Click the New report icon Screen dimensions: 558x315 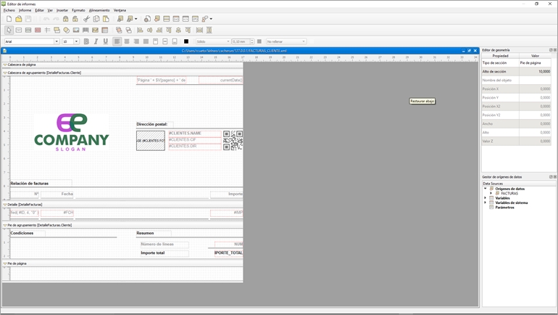pyautogui.click(x=9, y=19)
